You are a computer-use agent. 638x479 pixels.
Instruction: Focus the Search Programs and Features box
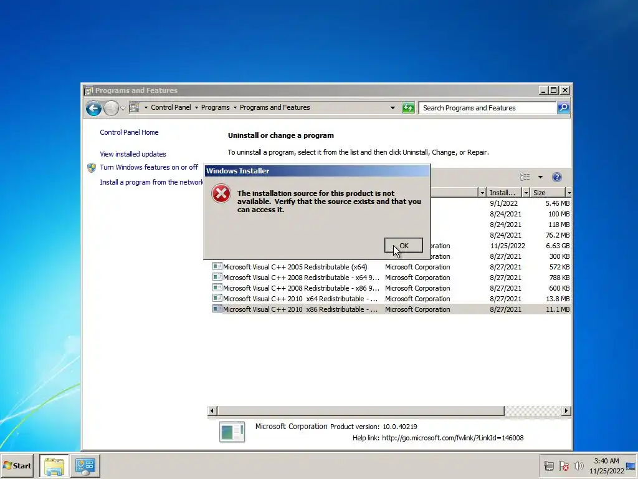pyautogui.click(x=487, y=108)
